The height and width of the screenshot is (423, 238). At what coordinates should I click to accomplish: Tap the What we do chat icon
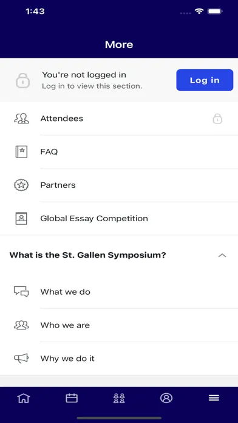21,292
